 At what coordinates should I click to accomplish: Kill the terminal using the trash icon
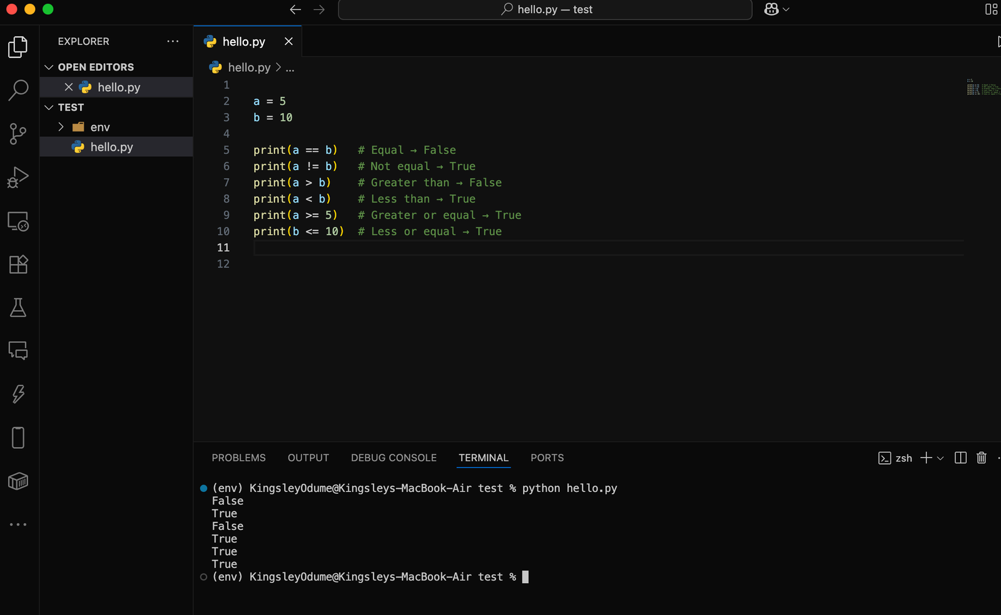[x=980, y=457]
